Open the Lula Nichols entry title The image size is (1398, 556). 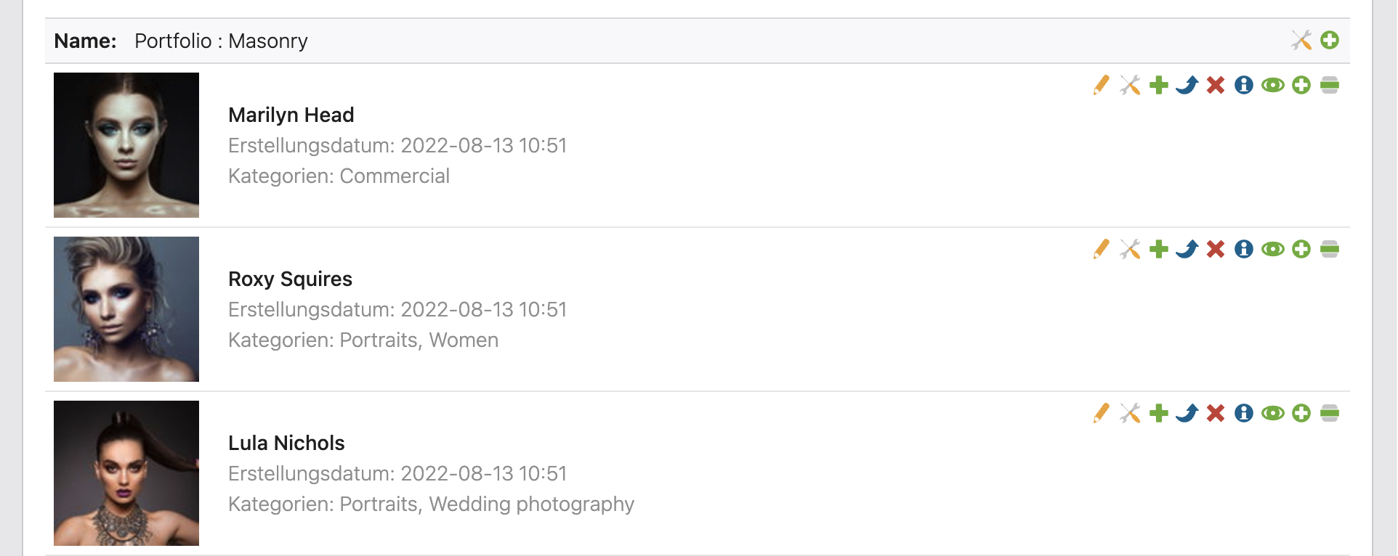pos(286,443)
